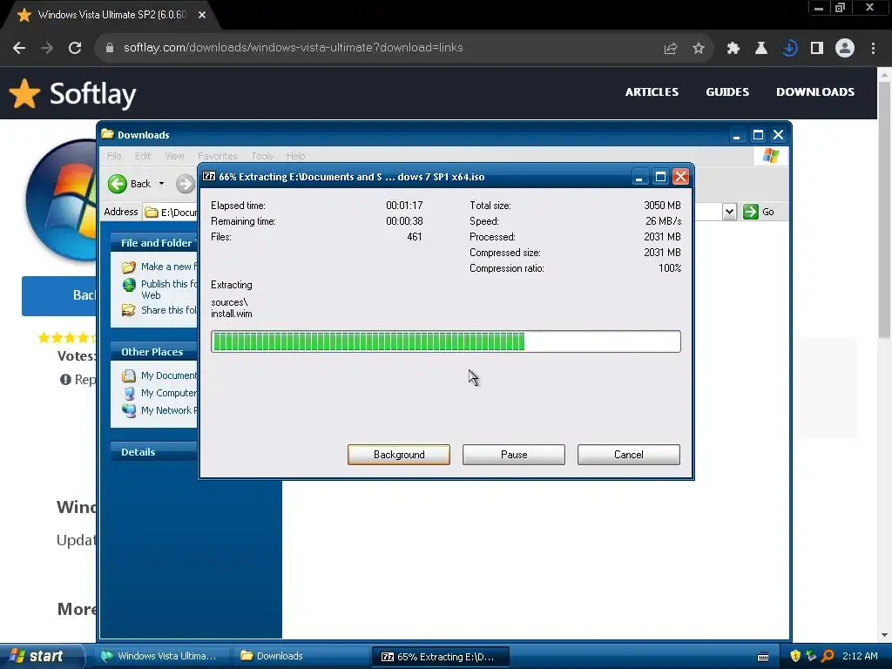The width and height of the screenshot is (892, 669).
Task: Bookmark this page with star icon
Action: pyautogui.click(x=699, y=49)
